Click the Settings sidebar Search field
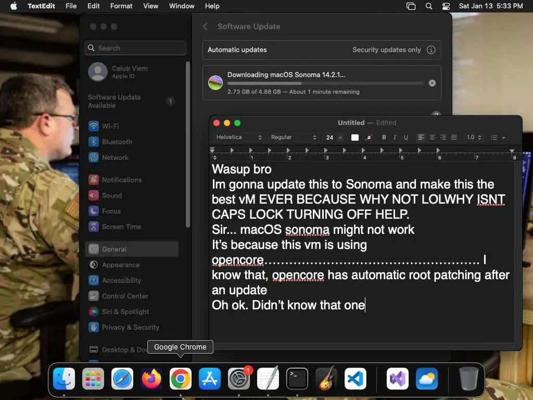Screen dimensions: 533x400 click(x=136, y=48)
